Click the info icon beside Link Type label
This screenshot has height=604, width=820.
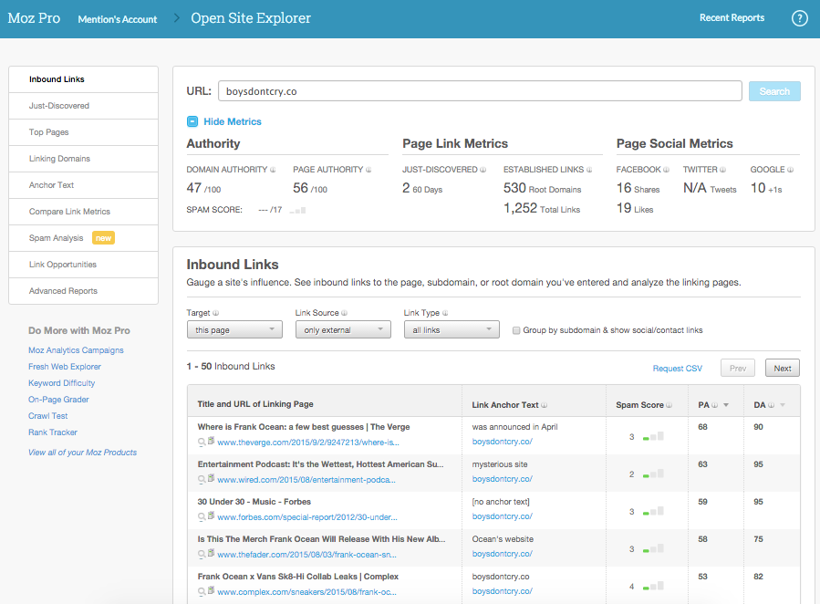(445, 313)
